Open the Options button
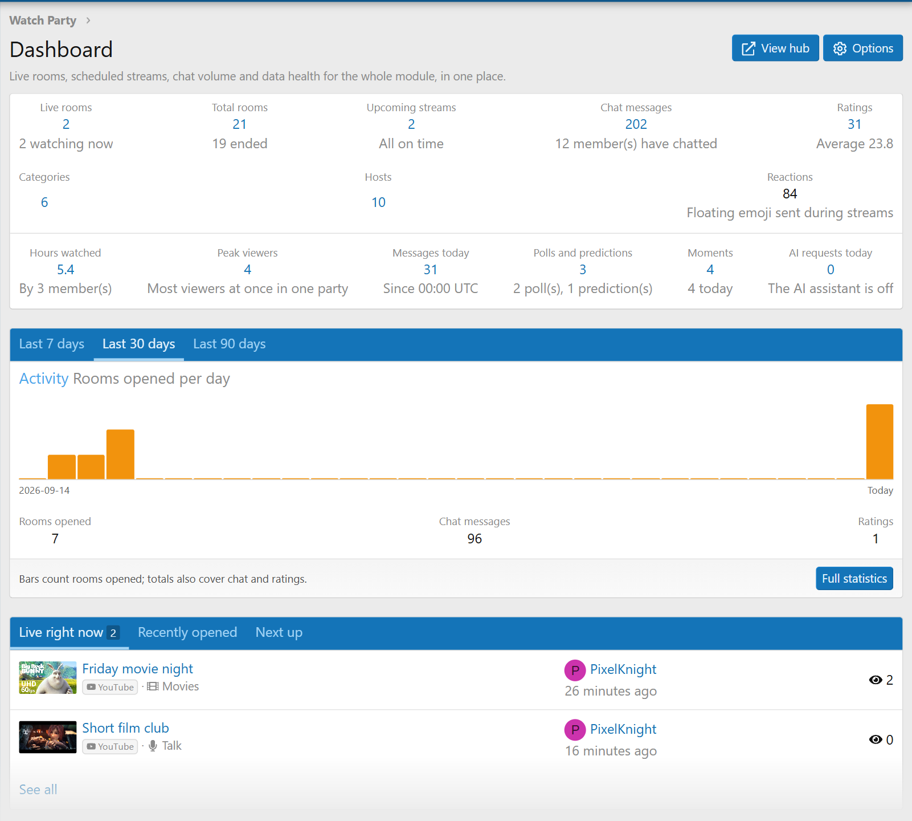Image resolution: width=912 pixels, height=821 pixels. pyautogui.click(x=863, y=48)
